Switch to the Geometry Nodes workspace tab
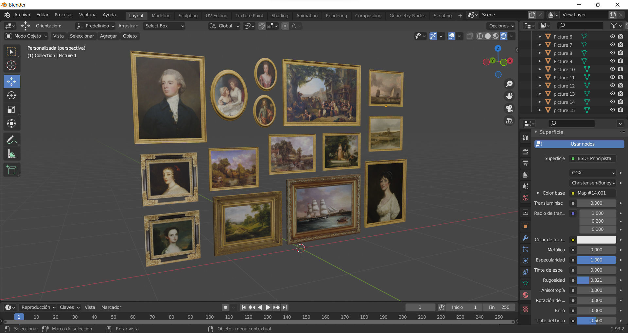The width and height of the screenshot is (628, 333). (407, 16)
